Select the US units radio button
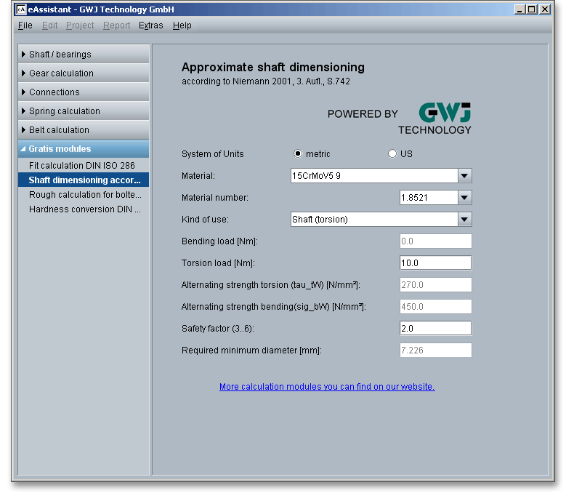This screenshot has width=566, height=493. 393,153
